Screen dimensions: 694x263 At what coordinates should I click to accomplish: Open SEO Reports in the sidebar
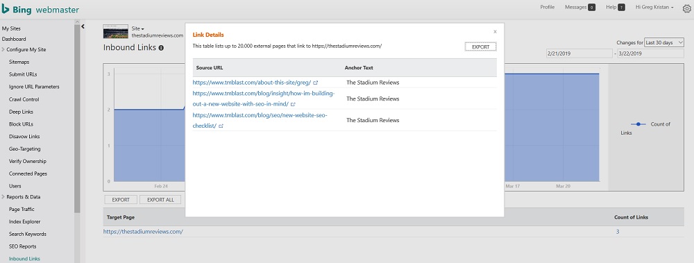[x=23, y=246]
